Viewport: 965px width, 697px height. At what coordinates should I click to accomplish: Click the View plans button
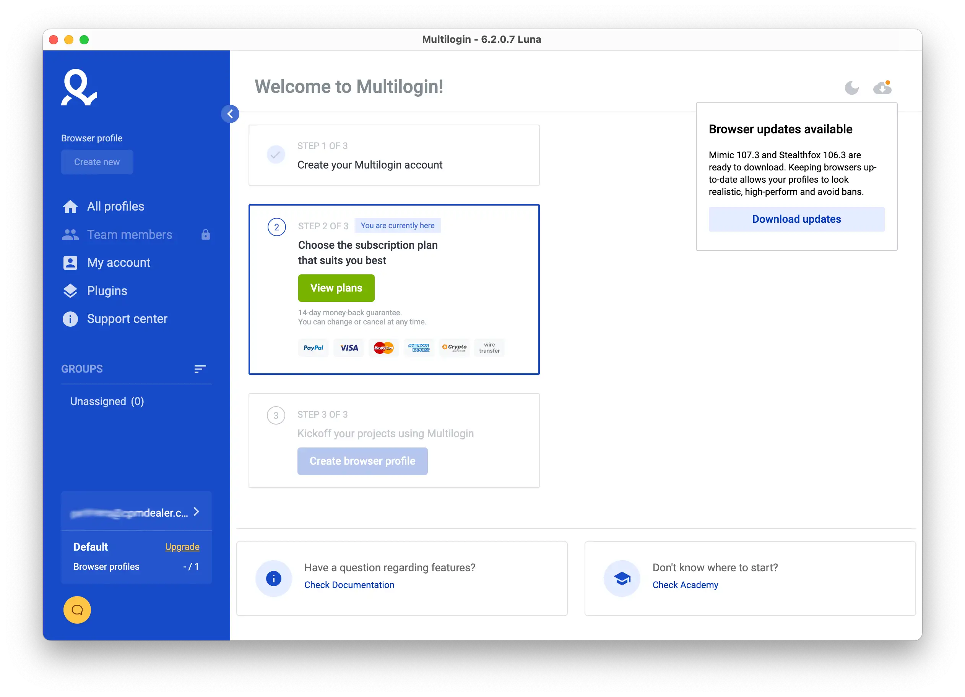coord(336,288)
